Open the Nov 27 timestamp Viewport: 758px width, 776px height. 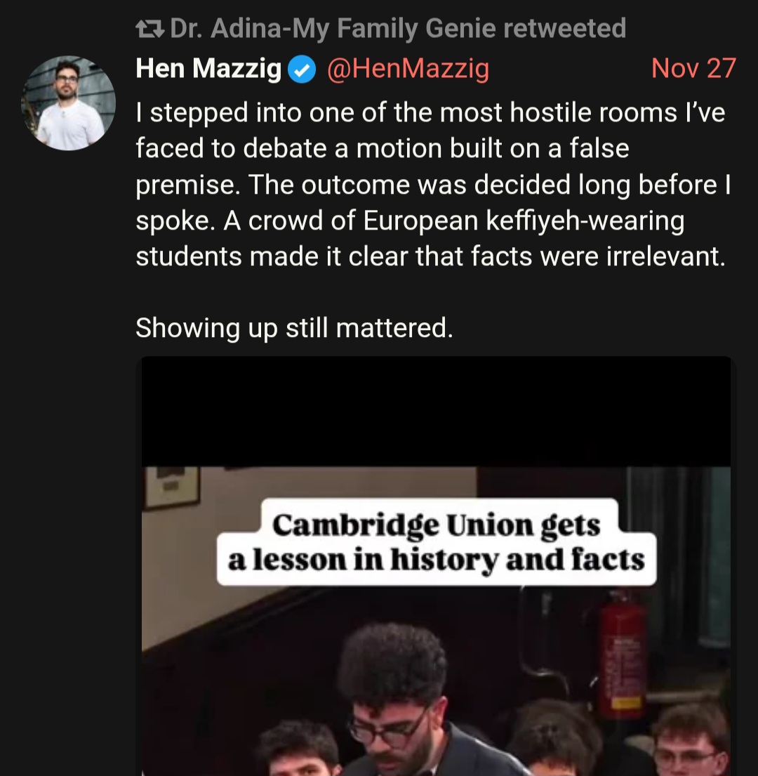693,68
